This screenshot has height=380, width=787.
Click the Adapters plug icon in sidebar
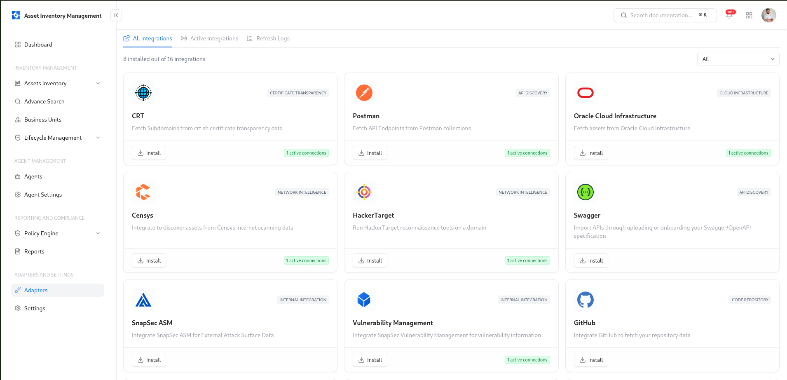[x=18, y=290]
